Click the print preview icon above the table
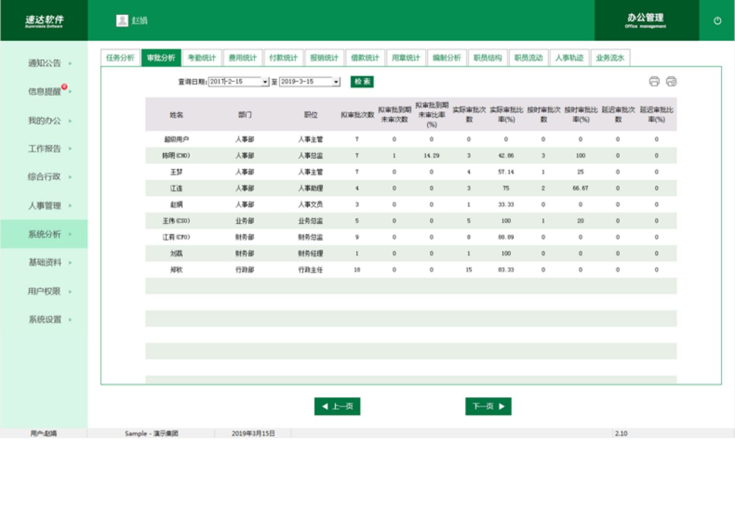 pos(671,81)
